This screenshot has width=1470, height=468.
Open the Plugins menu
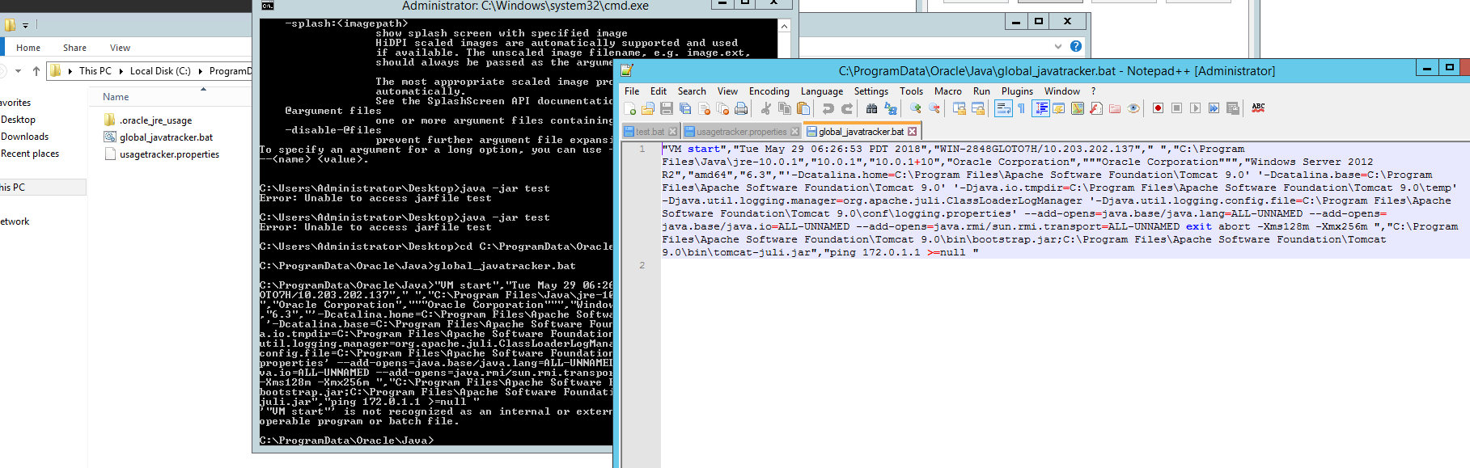click(1017, 91)
